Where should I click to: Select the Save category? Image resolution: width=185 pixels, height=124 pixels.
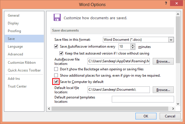[24, 38]
